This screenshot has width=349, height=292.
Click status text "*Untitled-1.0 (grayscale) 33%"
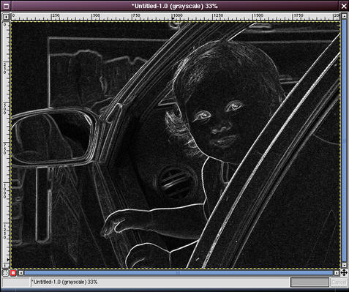(65, 282)
